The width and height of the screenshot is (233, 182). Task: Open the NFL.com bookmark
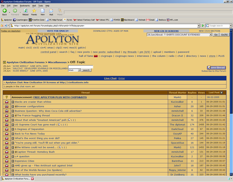[x=172, y=20]
